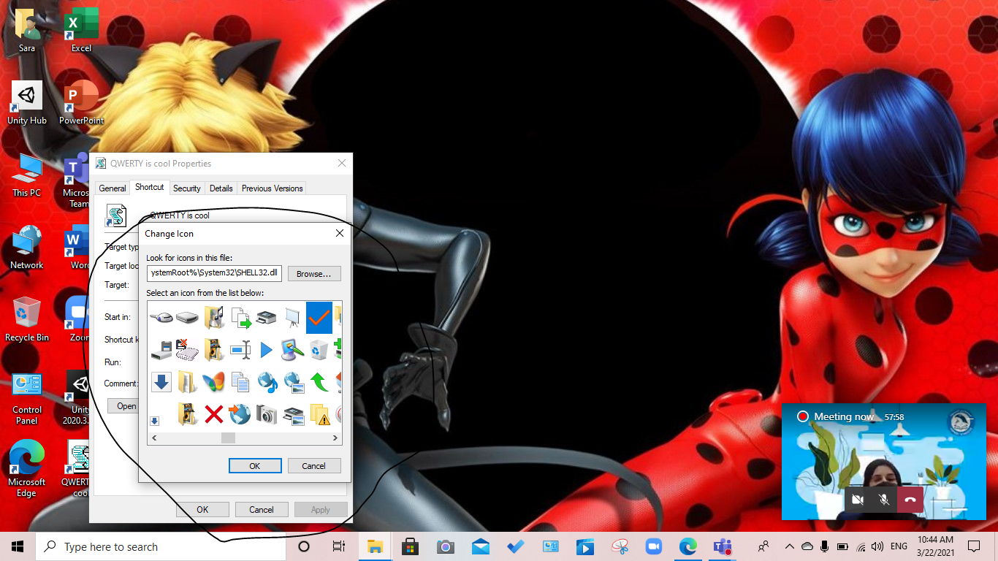This screenshot has width=998, height=561.
Task: Open the Sara folder on desktop
Action: pyautogui.click(x=27, y=31)
